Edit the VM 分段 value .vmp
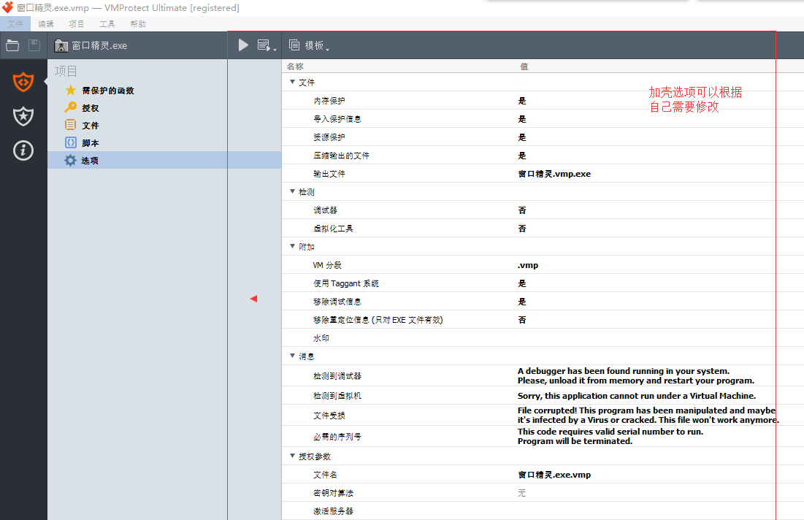 tap(528, 265)
